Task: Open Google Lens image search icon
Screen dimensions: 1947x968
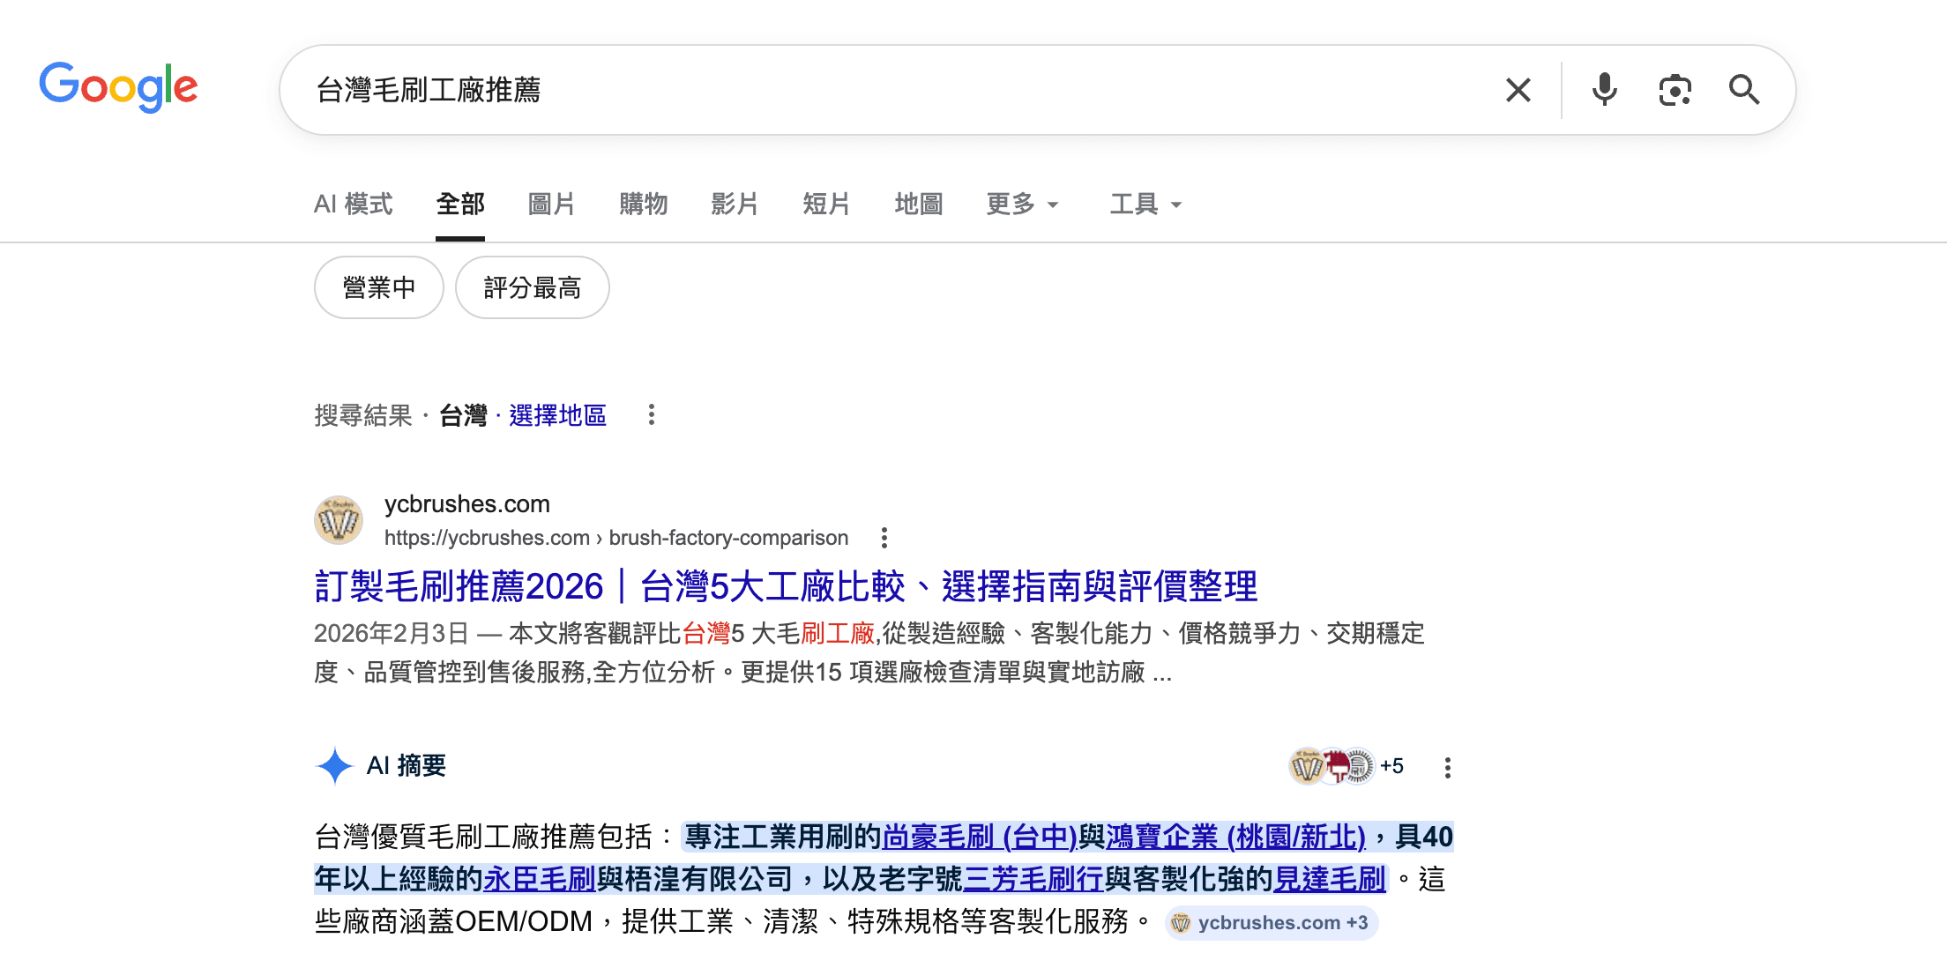Action: click(1675, 90)
